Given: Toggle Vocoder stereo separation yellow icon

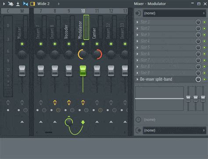Looking at the screenshot, I should pos(69,103).
